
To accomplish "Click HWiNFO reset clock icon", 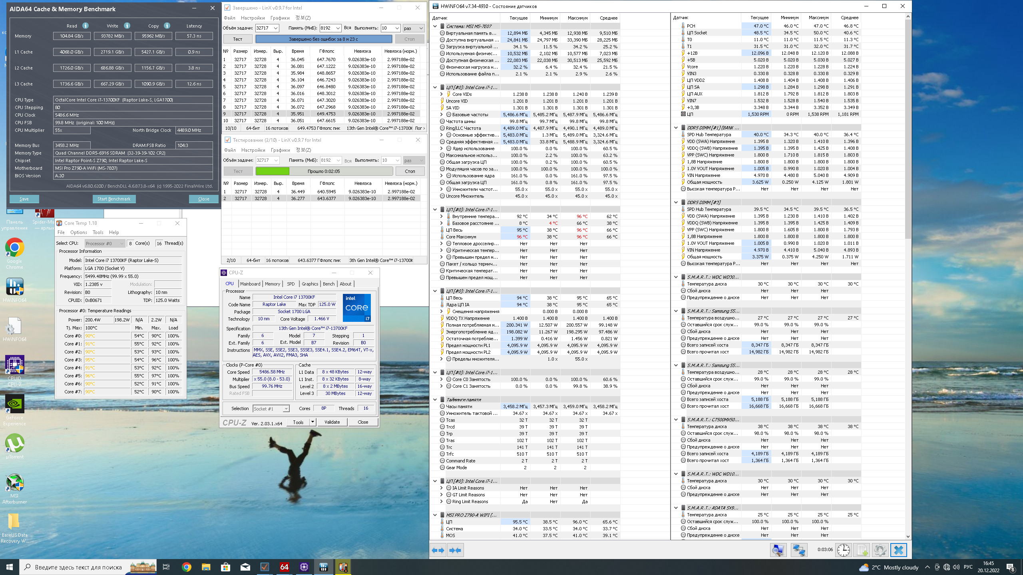I will pos(843,550).
